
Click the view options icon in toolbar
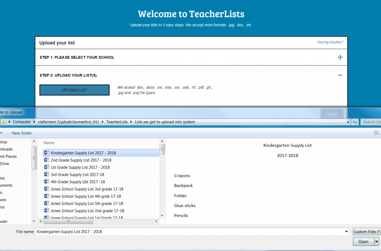(x=376, y=133)
